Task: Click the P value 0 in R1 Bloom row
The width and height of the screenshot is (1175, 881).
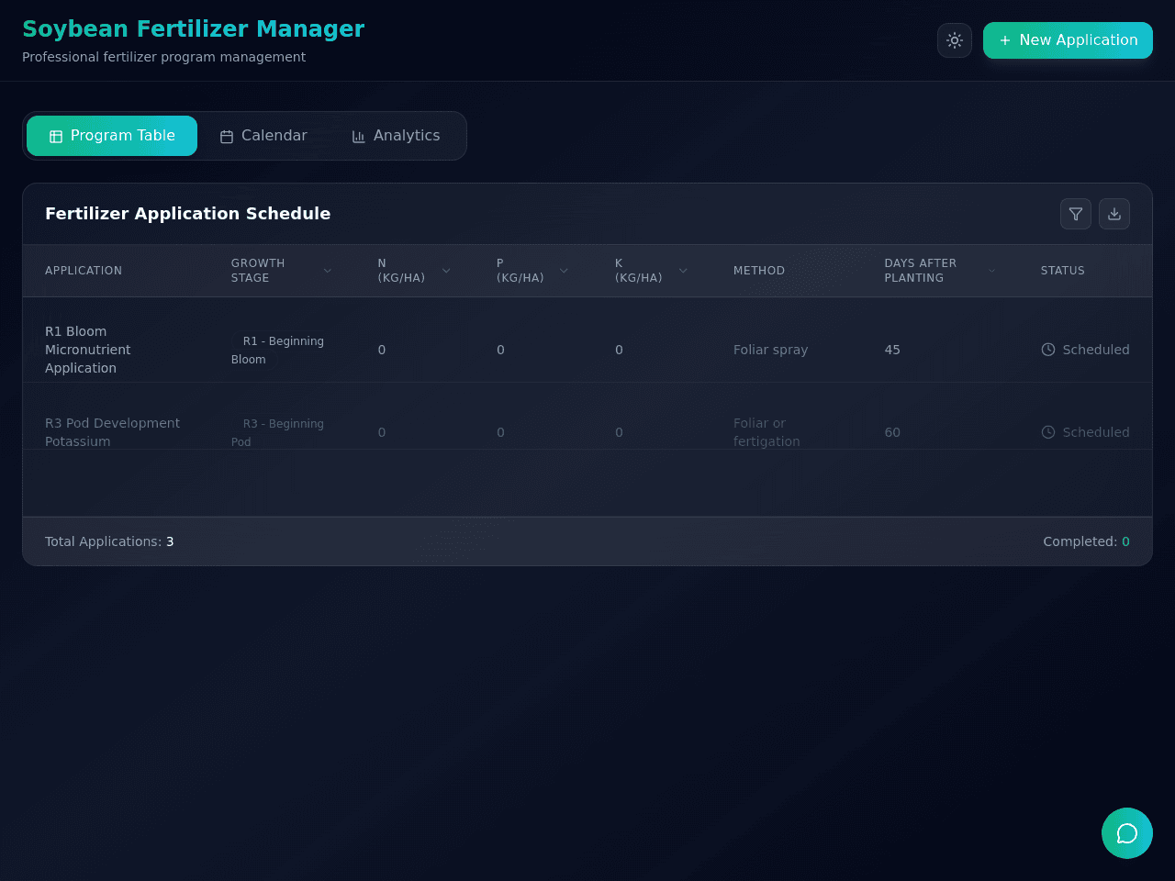Action: point(500,350)
